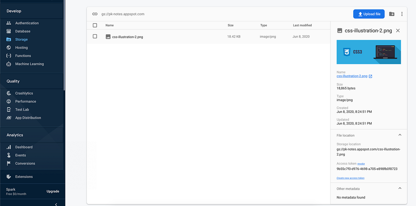Screen dimensions: 416x206
Task: Click the App Distribution icon
Action: point(9,118)
